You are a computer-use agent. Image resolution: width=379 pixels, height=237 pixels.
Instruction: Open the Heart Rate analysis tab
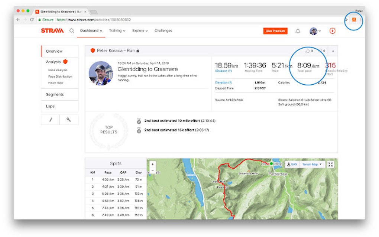click(x=55, y=82)
